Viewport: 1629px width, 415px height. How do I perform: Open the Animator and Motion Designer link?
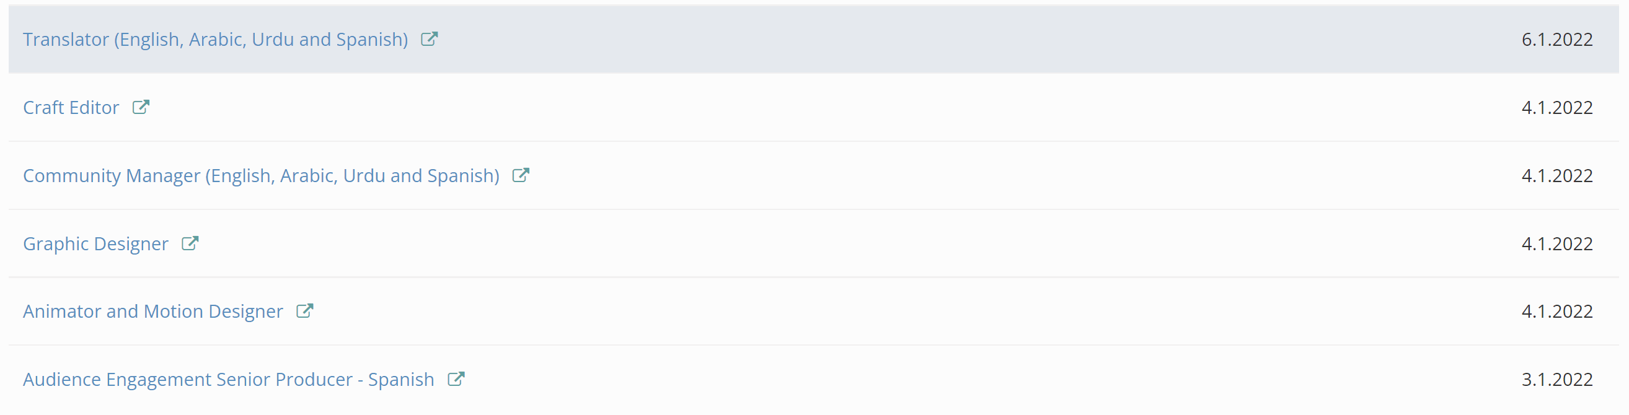point(152,312)
